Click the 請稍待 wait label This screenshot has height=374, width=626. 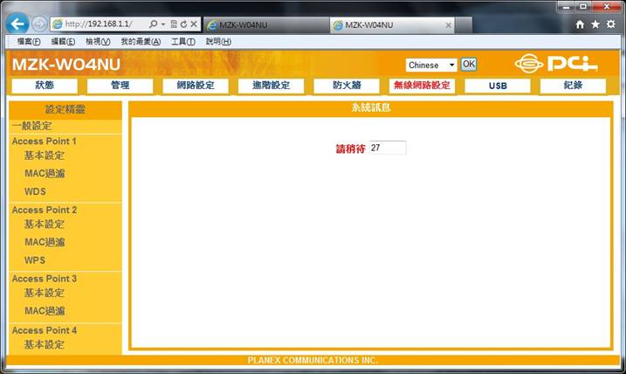[x=350, y=149]
